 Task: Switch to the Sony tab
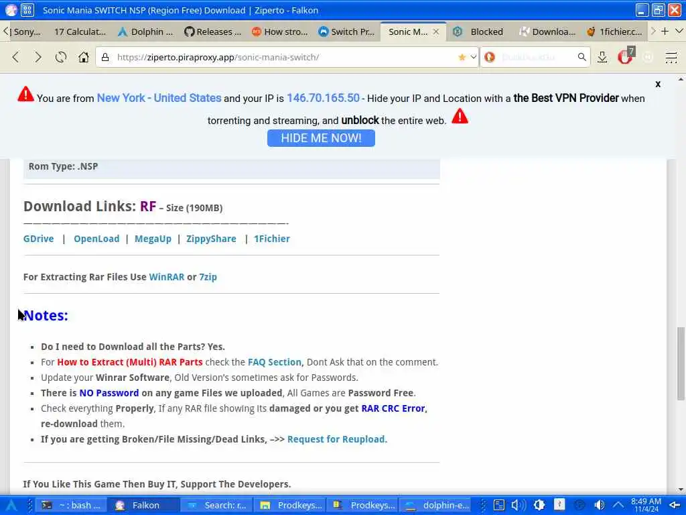(27, 32)
